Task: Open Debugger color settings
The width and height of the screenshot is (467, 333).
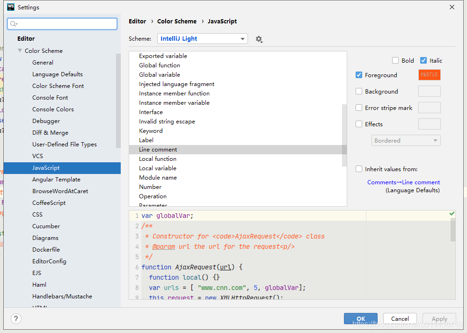Action: pos(46,121)
